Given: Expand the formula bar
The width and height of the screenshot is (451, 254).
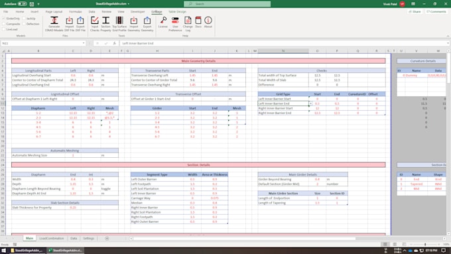Looking at the screenshot, I should (x=448, y=43).
